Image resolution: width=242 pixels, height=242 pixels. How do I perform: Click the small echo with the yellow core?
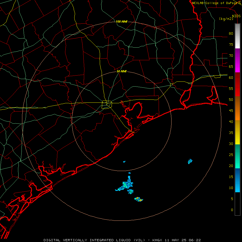[x=138, y=199]
